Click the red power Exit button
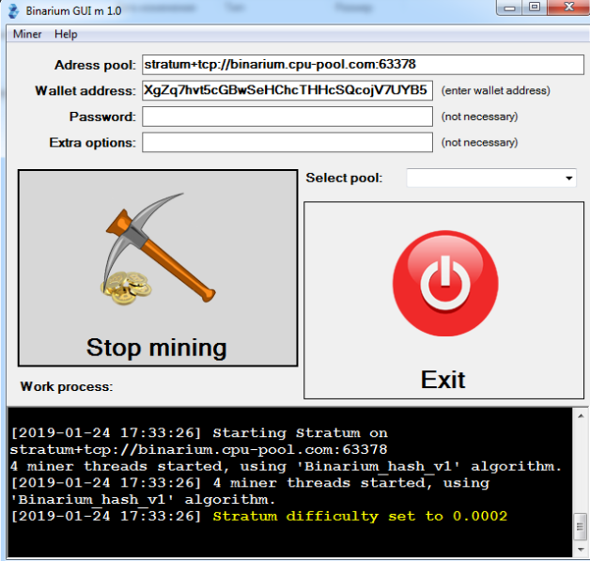 (443, 300)
